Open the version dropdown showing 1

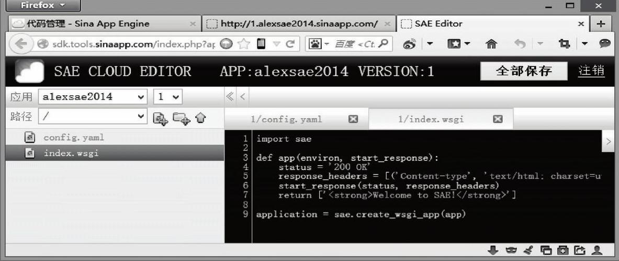(x=168, y=97)
